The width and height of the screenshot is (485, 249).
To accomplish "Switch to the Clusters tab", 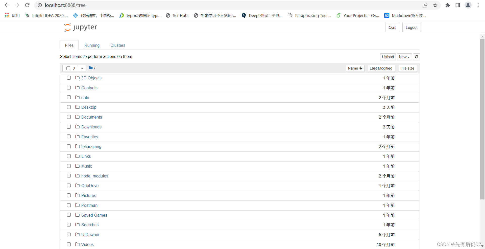I will tap(118, 45).
